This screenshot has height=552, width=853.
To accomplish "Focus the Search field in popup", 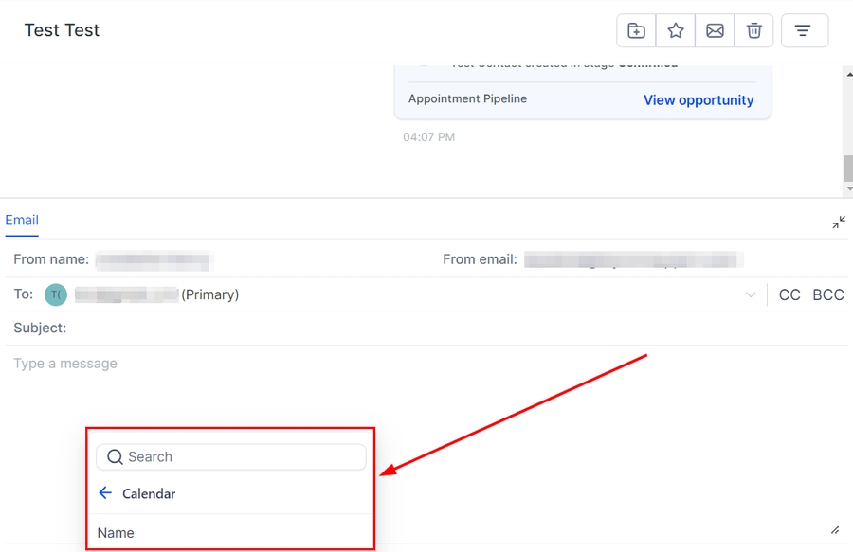I will coord(242,457).
